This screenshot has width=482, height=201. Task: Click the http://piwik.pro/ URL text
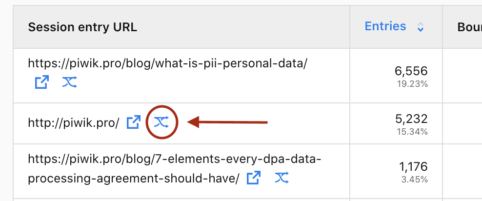pyautogui.click(x=74, y=123)
